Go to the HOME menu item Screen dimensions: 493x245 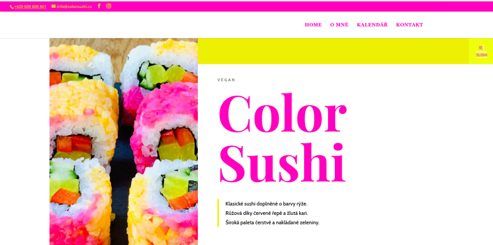(313, 25)
